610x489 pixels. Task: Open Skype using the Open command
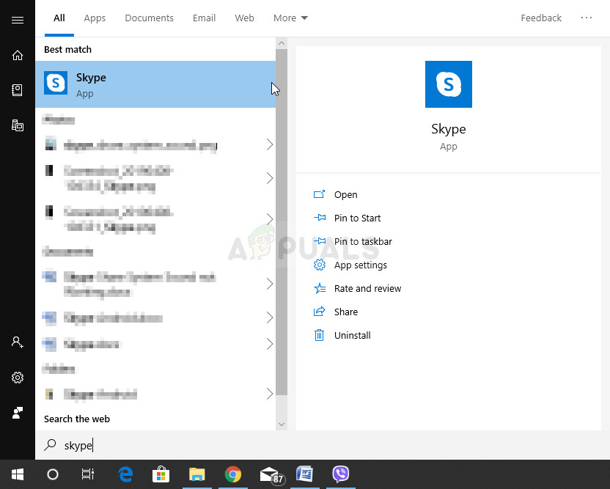345,194
